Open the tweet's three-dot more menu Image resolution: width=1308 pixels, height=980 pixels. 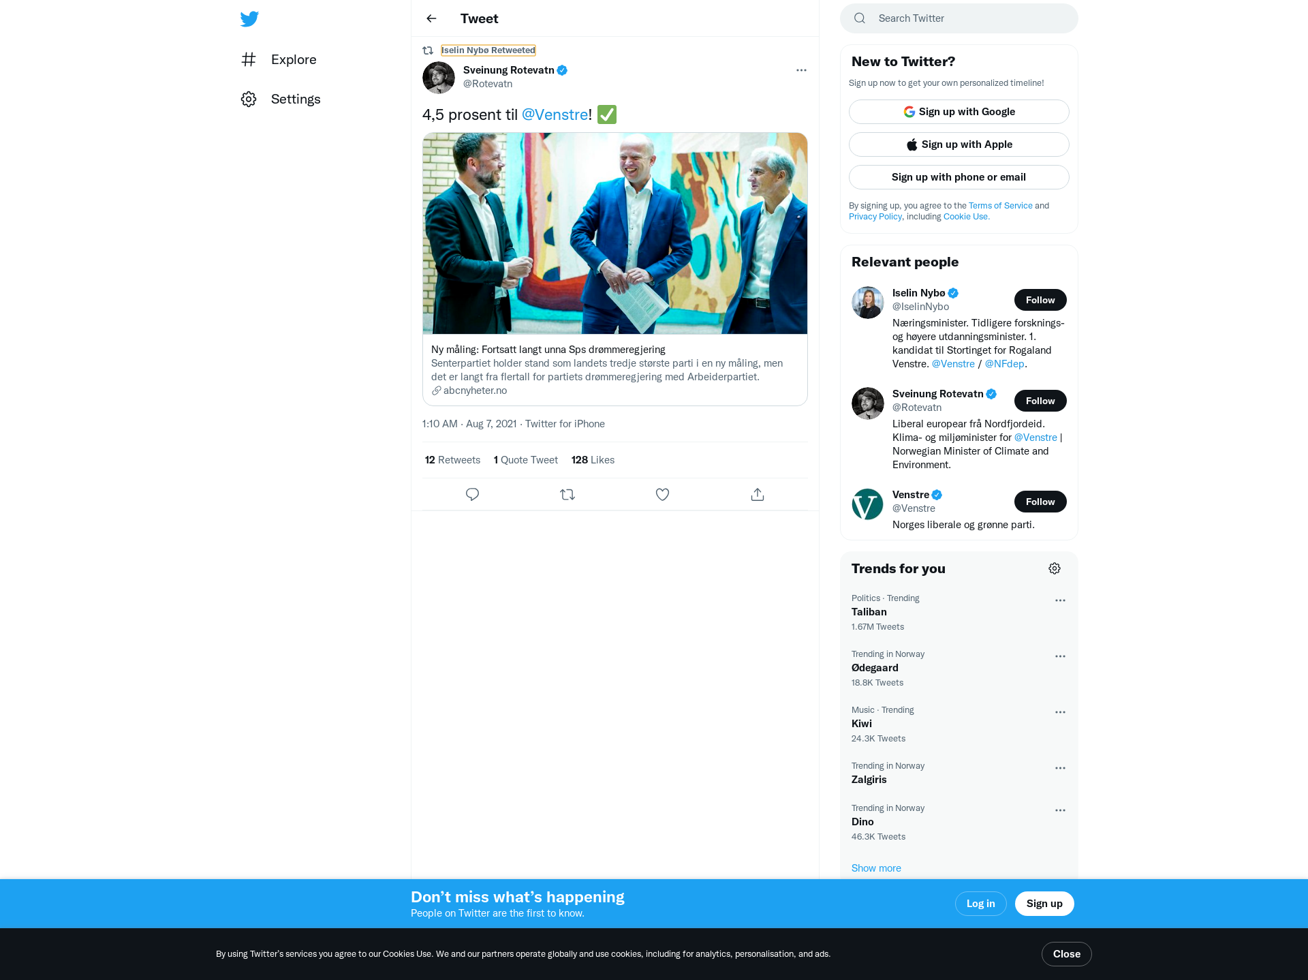tap(801, 70)
